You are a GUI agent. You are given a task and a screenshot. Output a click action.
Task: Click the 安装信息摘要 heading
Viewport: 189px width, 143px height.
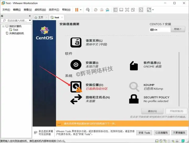click(x=69, y=24)
